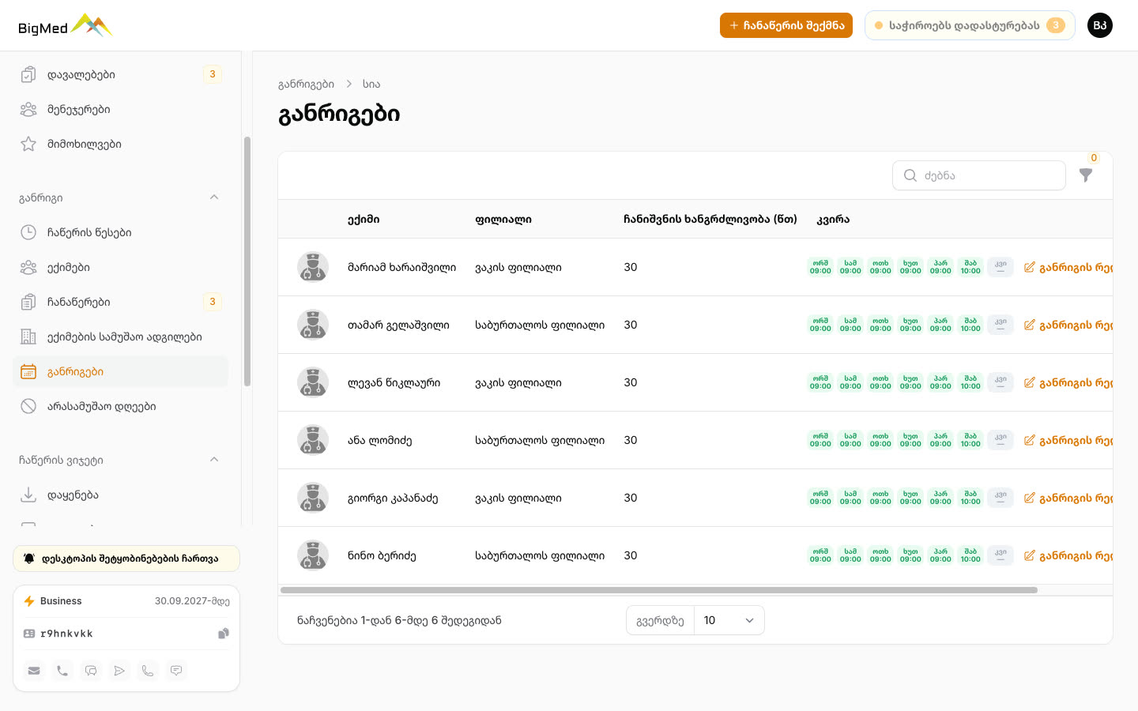Click the ჩანაწერის შექმნა button
The image size is (1138, 711).
pos(786,25)
